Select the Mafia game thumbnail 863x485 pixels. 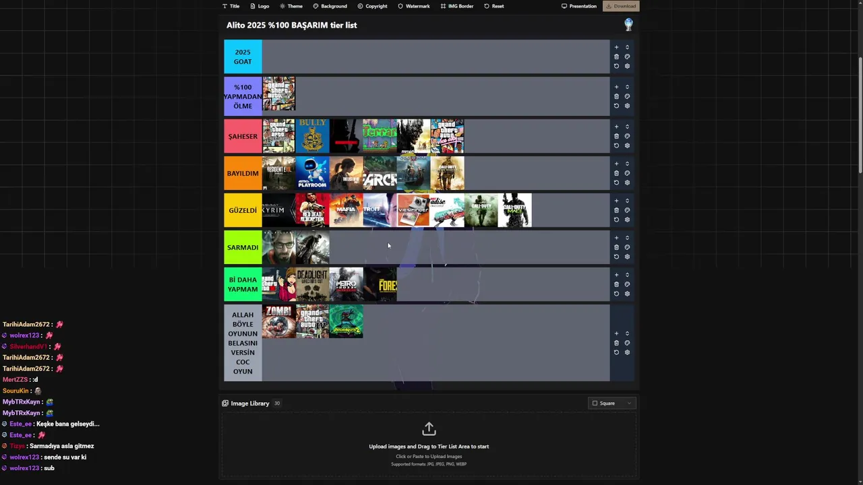tap(347, 210)
